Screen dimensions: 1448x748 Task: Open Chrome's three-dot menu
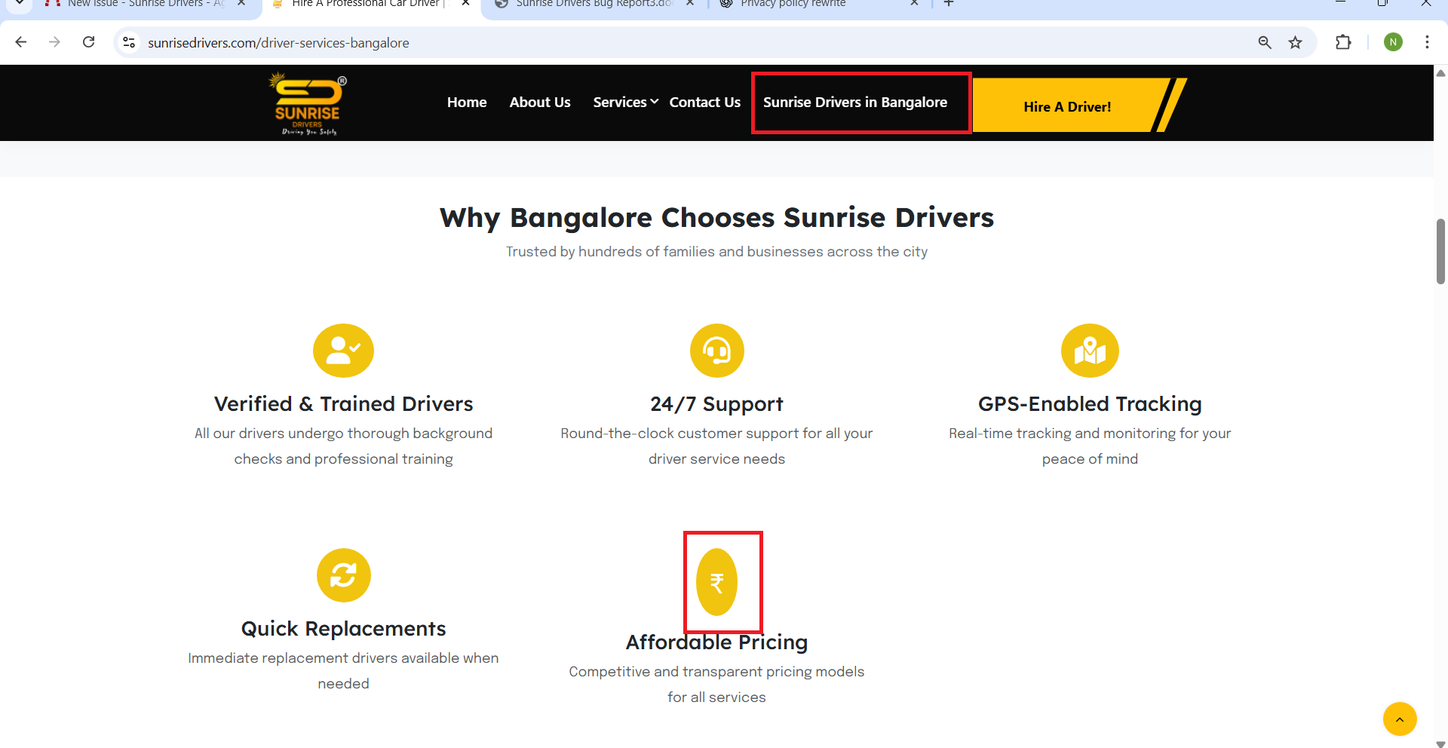tap(1427, 43)
